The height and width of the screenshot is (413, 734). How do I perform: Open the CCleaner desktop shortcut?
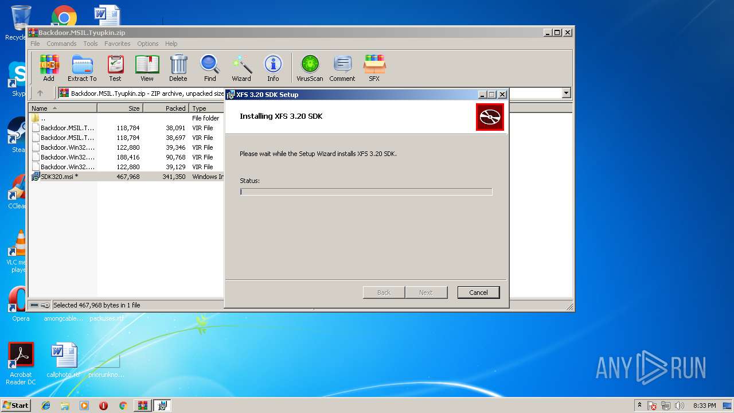point(17,192)
